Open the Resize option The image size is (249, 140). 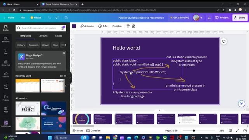coord(36,17)
